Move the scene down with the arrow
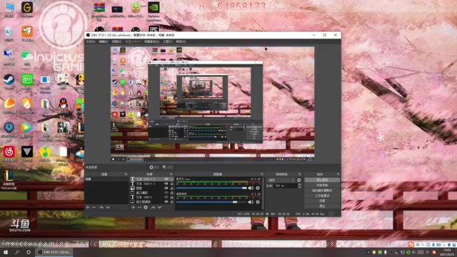Viewport: 457px width, 257px height. pos(108,207)
